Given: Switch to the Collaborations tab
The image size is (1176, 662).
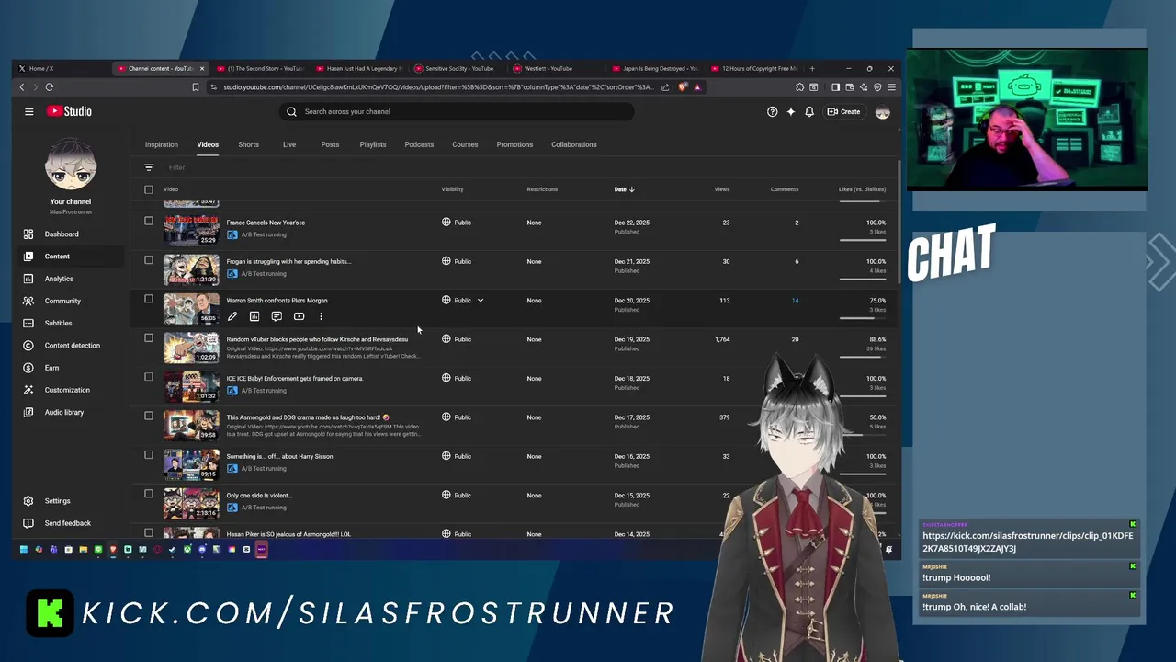Looking at the screenshot, I should point(574,144).
